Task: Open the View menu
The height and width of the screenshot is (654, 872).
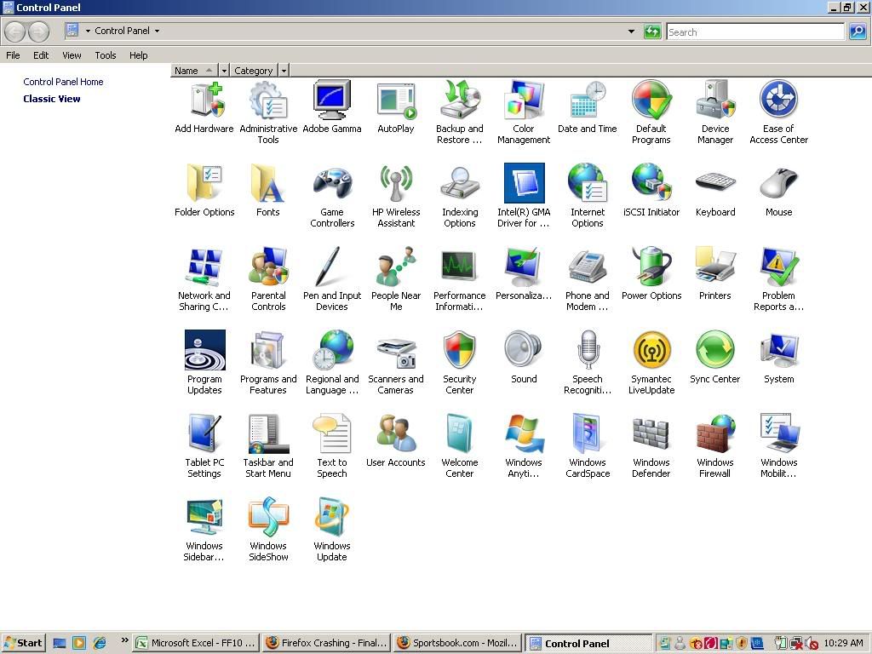Action: coord(72,55)
